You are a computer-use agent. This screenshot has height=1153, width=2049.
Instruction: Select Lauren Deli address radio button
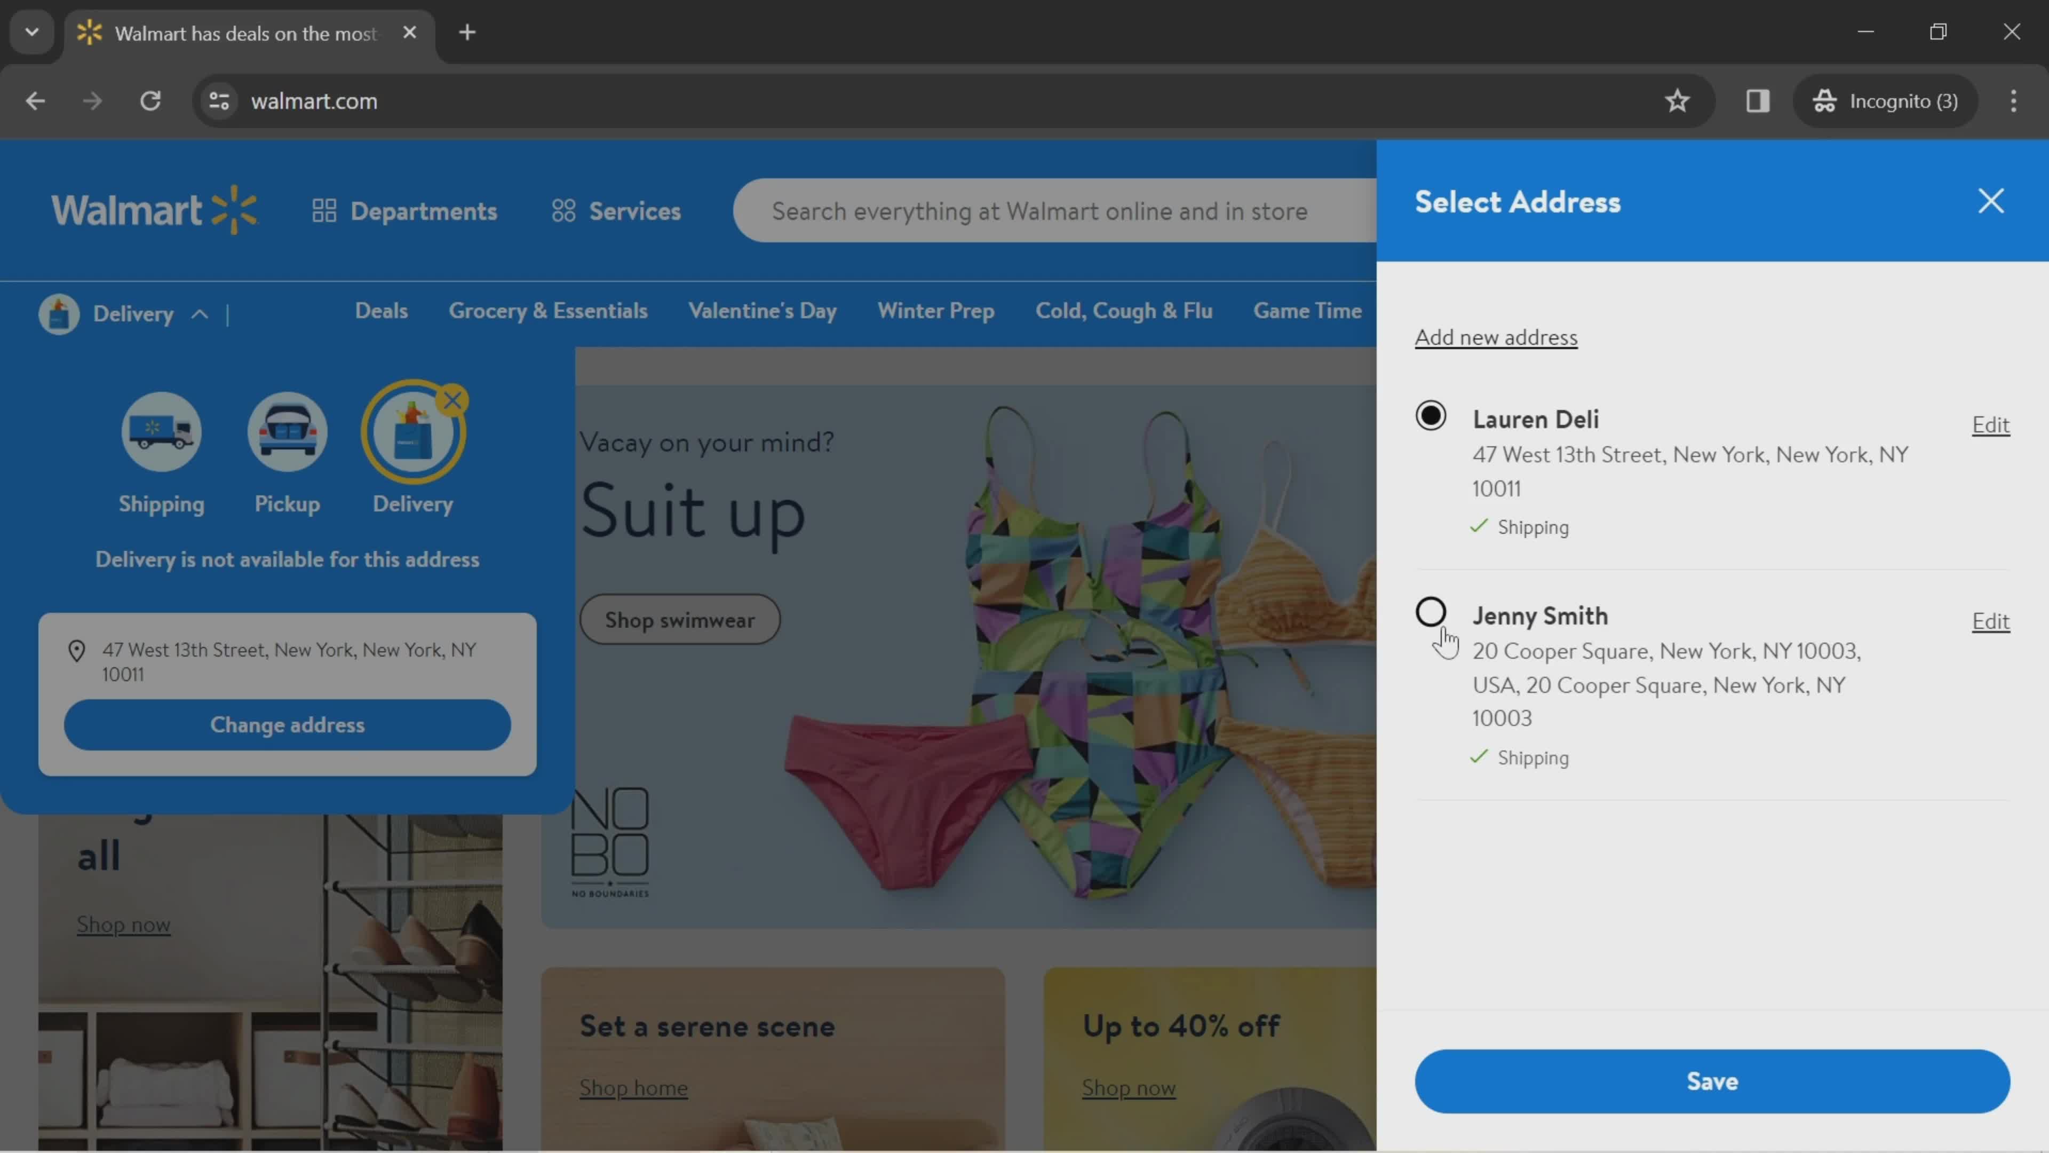click(x=1431, y=417)
